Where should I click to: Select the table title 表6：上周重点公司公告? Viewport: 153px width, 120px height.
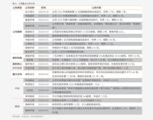click(23, 4)
